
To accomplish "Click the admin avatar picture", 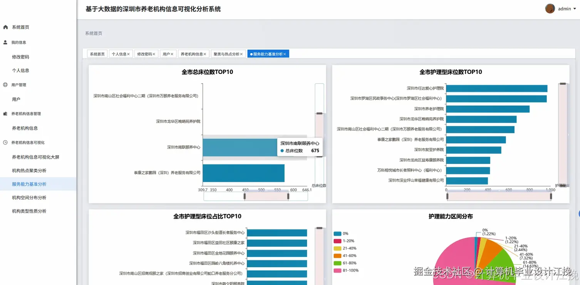I will 550,8.
